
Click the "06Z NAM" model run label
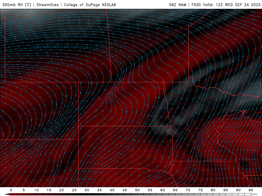click(178, 5)
